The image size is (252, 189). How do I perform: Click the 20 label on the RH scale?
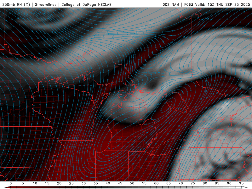(x=59, y=183)
